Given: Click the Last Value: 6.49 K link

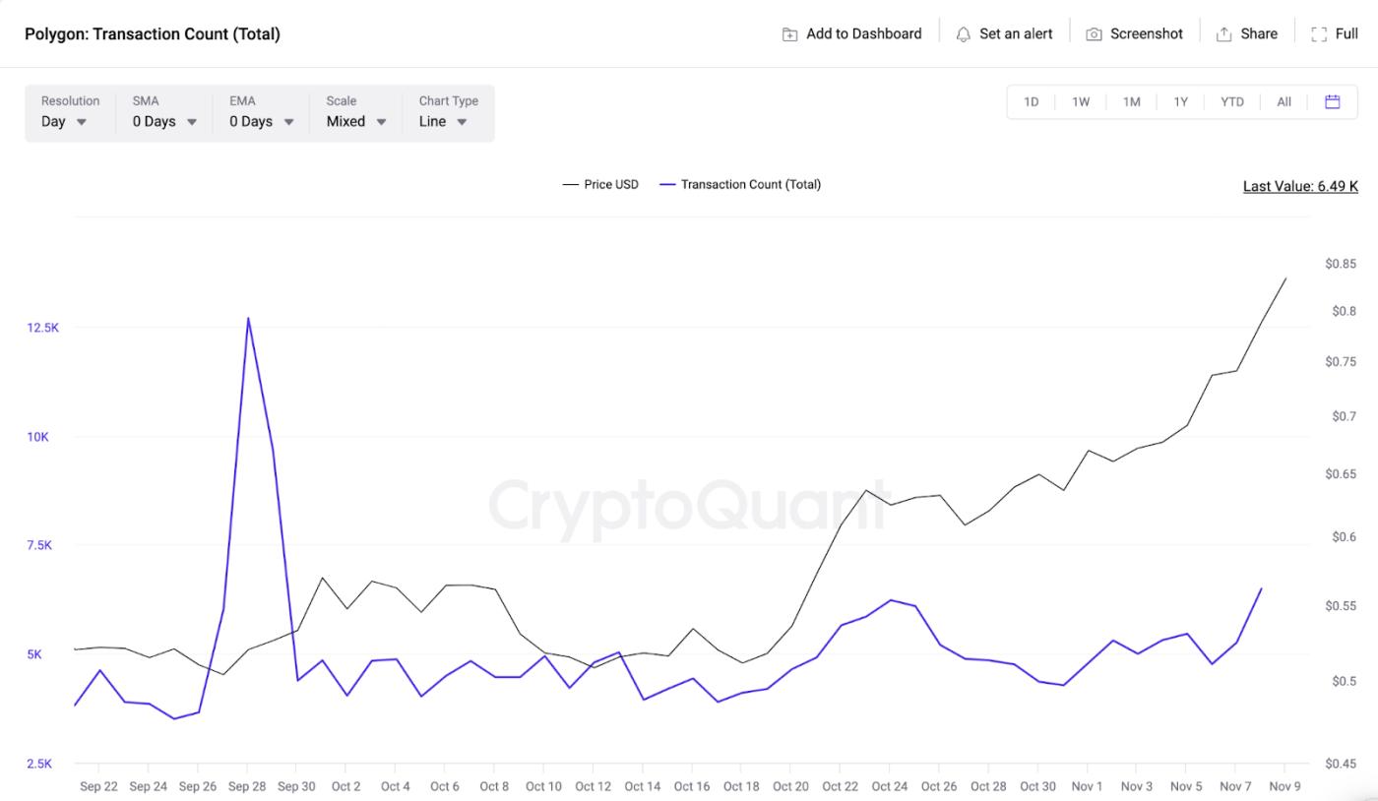Looking at the screenshot, I should 1299,185.
